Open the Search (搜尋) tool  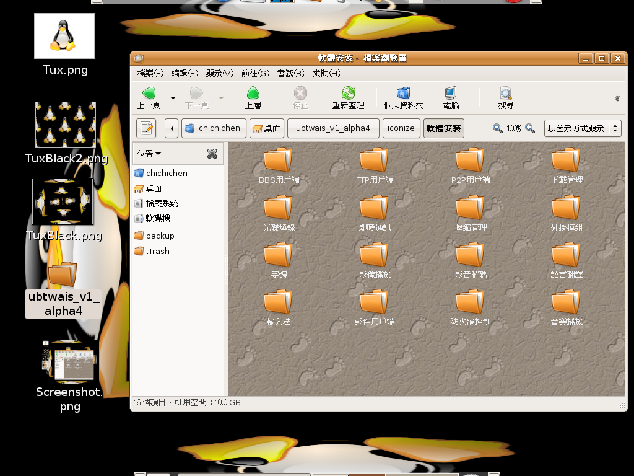click(x=506, y=94)
